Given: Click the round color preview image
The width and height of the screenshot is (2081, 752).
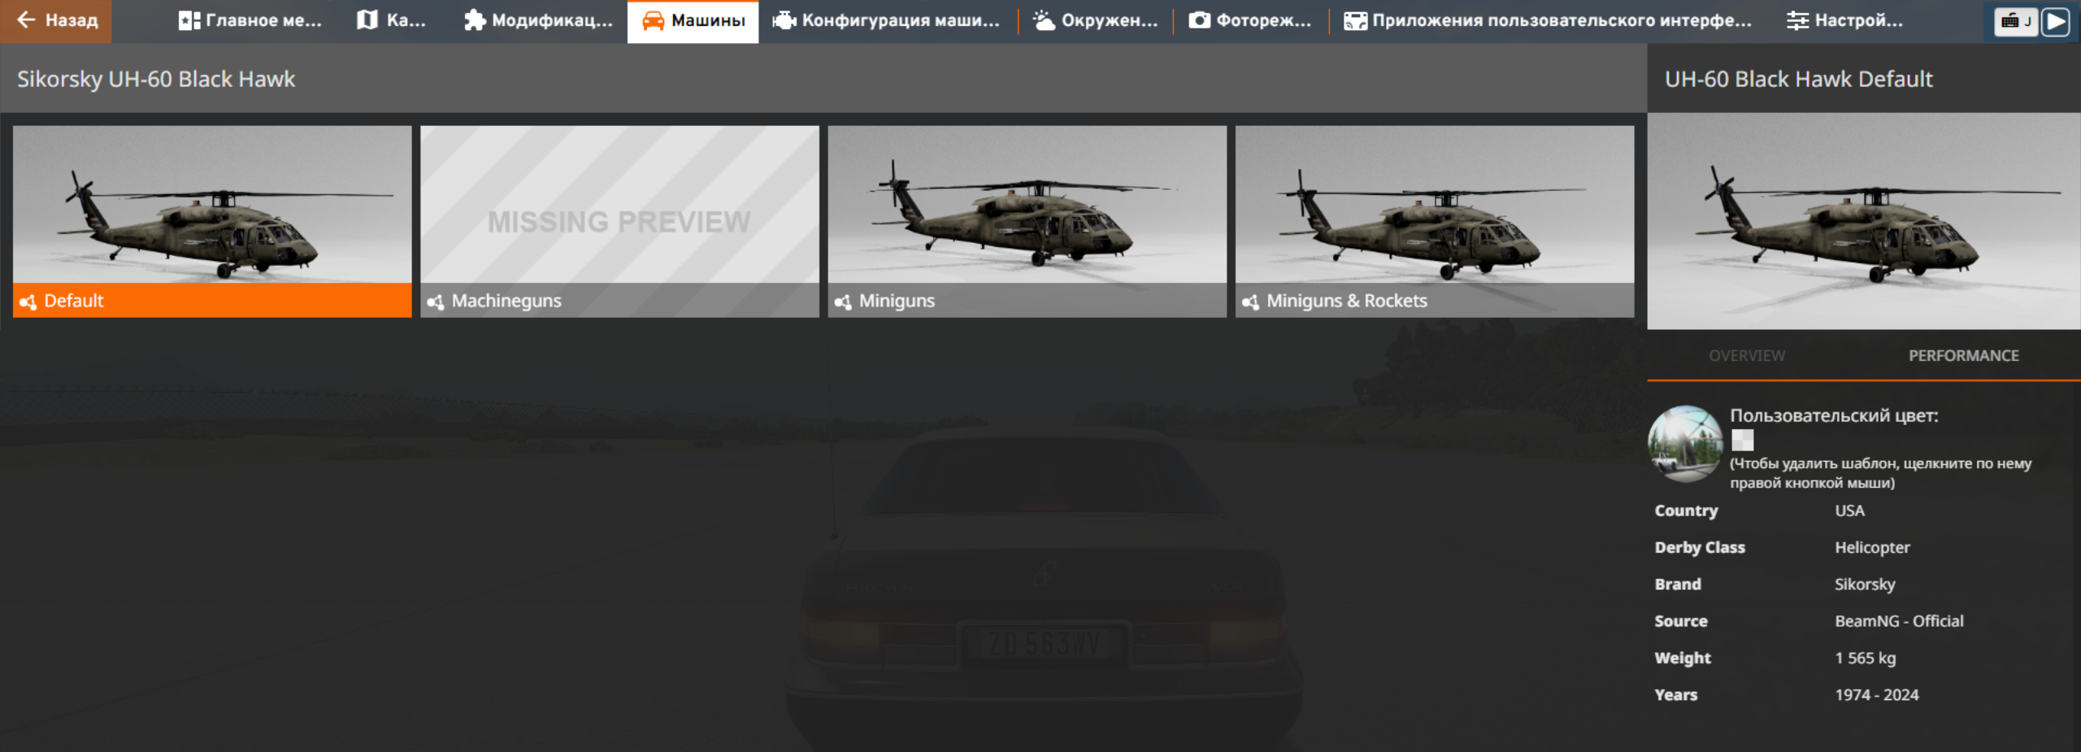Looking at the screenshot, I should (x=1685, y=444).
